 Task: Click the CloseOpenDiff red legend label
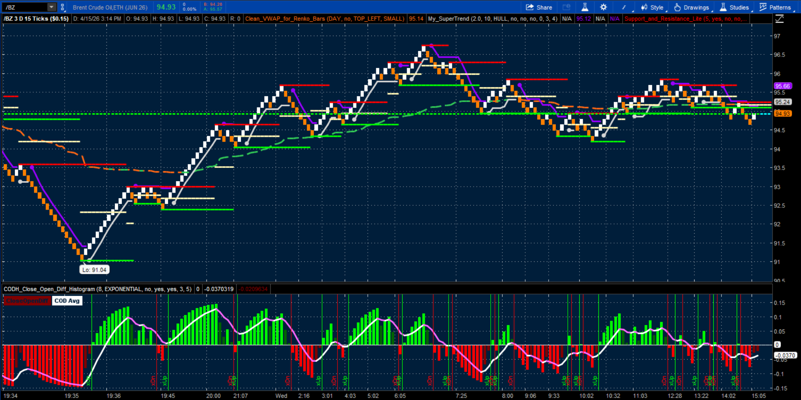pos(27,301)
